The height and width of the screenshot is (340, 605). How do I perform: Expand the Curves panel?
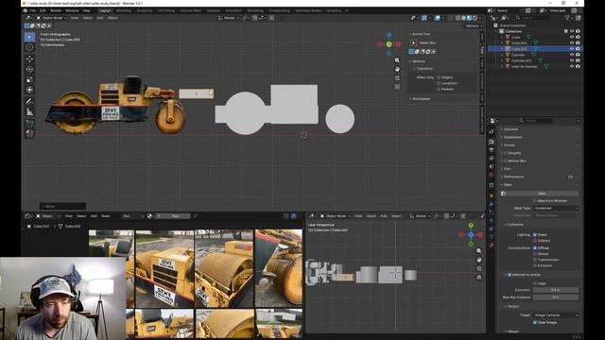[510, 144]
